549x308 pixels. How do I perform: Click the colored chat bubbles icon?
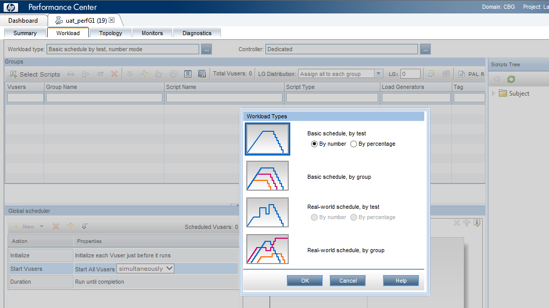pos(432,74)
